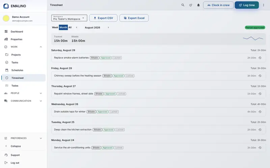Screen dimensions: 270x168
Task: Export timesheet as Excel
Action: [x=134, y=18]
